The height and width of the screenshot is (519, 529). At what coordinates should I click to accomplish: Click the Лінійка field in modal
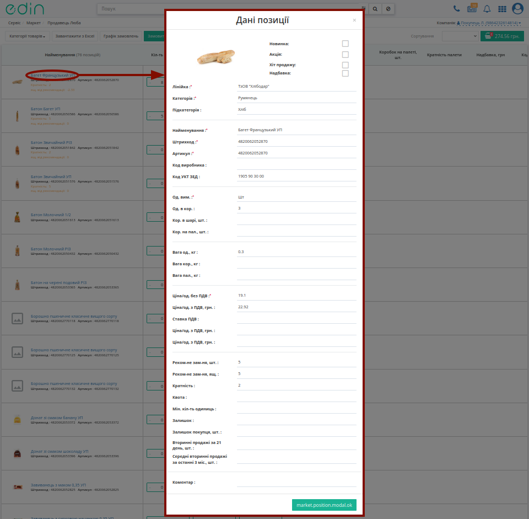click(x=296, y=87)
